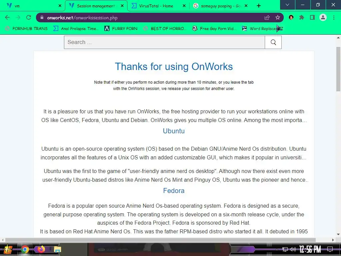Go forward to the next page
The height and width of the screenshot is (256, 341).
coord(18,17)
